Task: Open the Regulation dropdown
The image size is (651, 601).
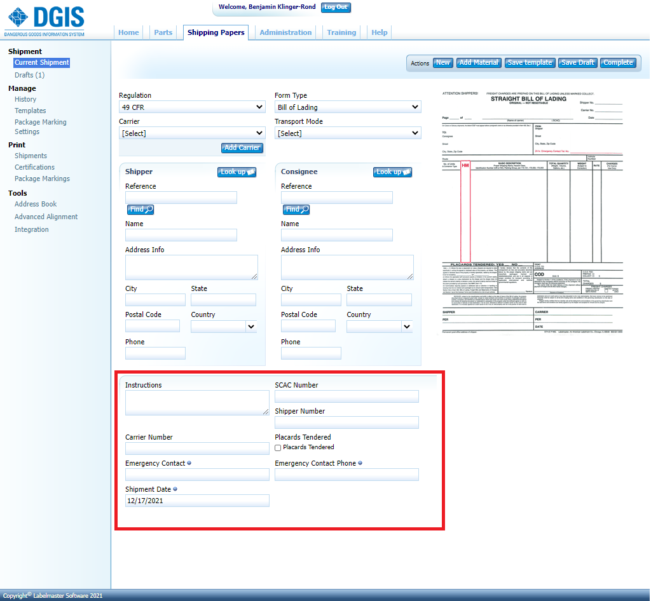Action: pos(192,107)
